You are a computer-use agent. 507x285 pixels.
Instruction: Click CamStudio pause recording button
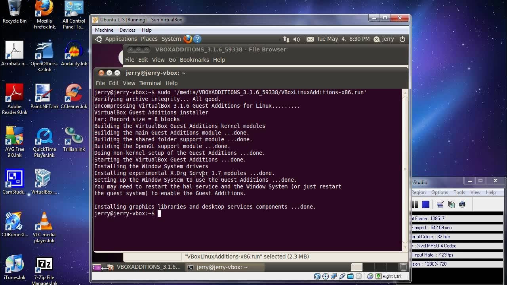[415, 204]
